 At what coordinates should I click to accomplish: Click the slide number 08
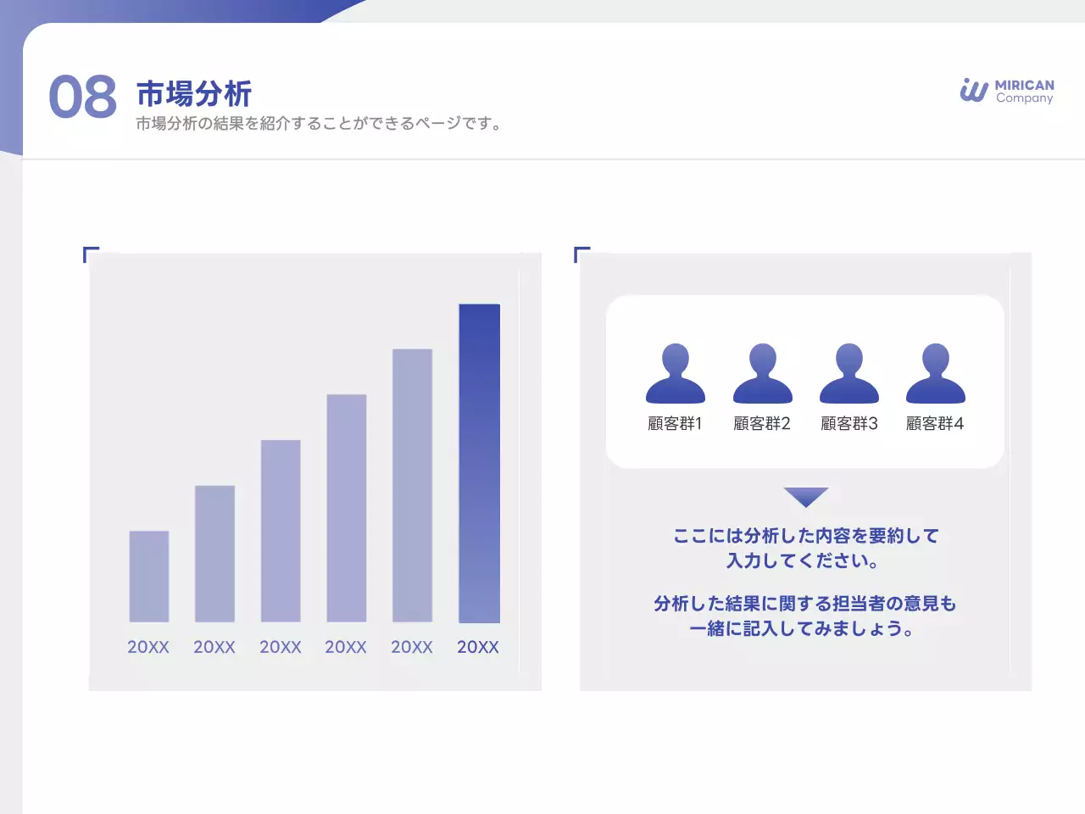[x=83, y=97]
